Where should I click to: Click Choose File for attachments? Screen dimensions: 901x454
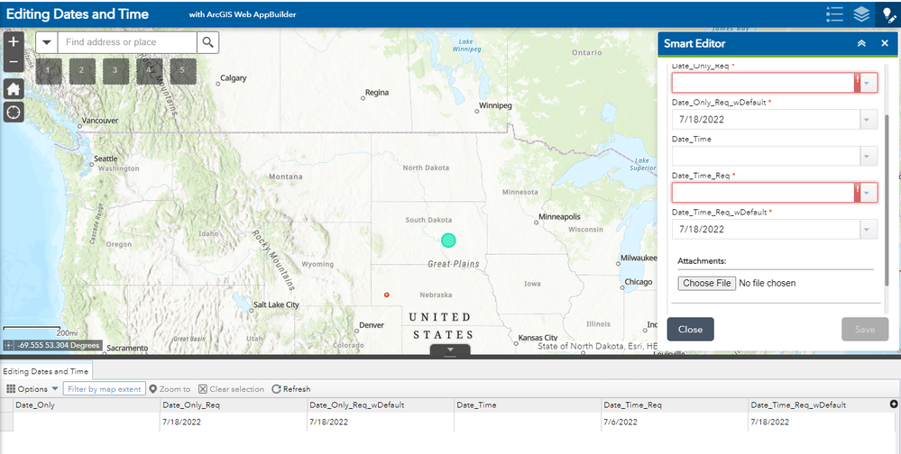coord(707,283)
